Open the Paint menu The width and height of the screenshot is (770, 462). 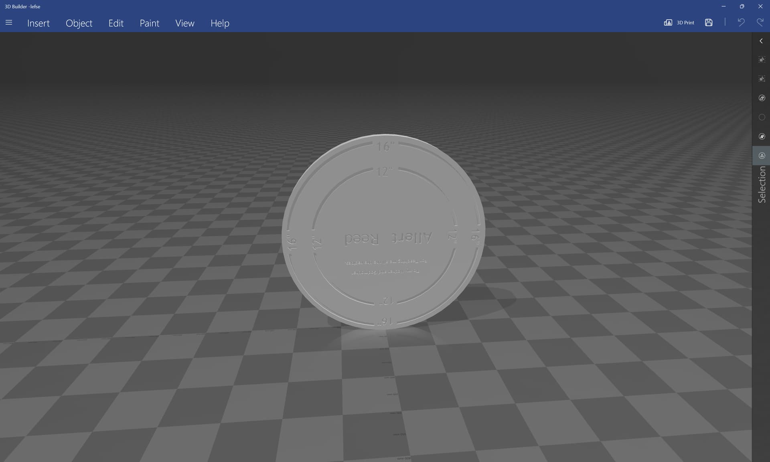tap(150, 23)
